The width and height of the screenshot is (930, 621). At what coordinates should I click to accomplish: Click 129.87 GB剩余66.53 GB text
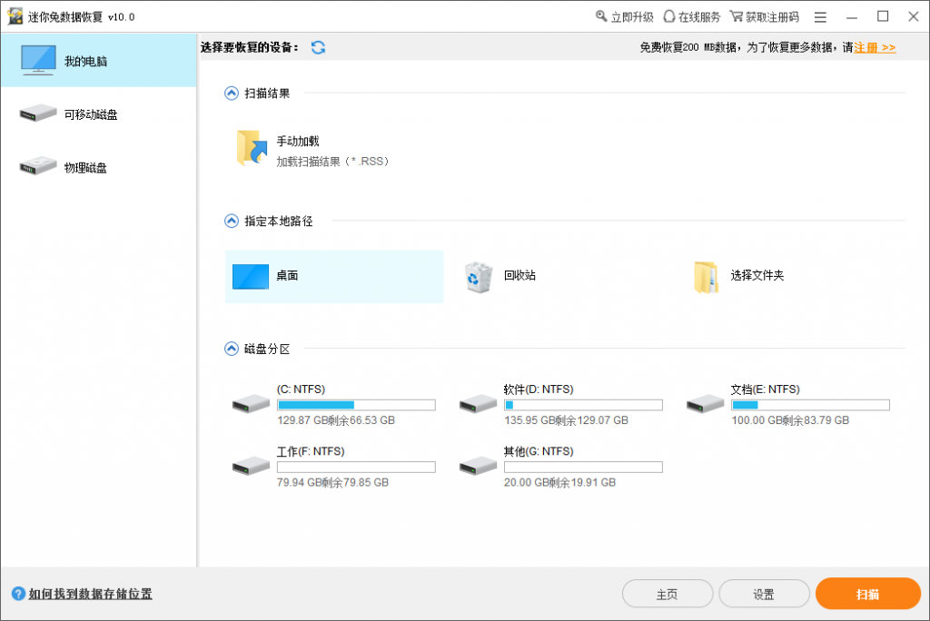coord(336,420)
